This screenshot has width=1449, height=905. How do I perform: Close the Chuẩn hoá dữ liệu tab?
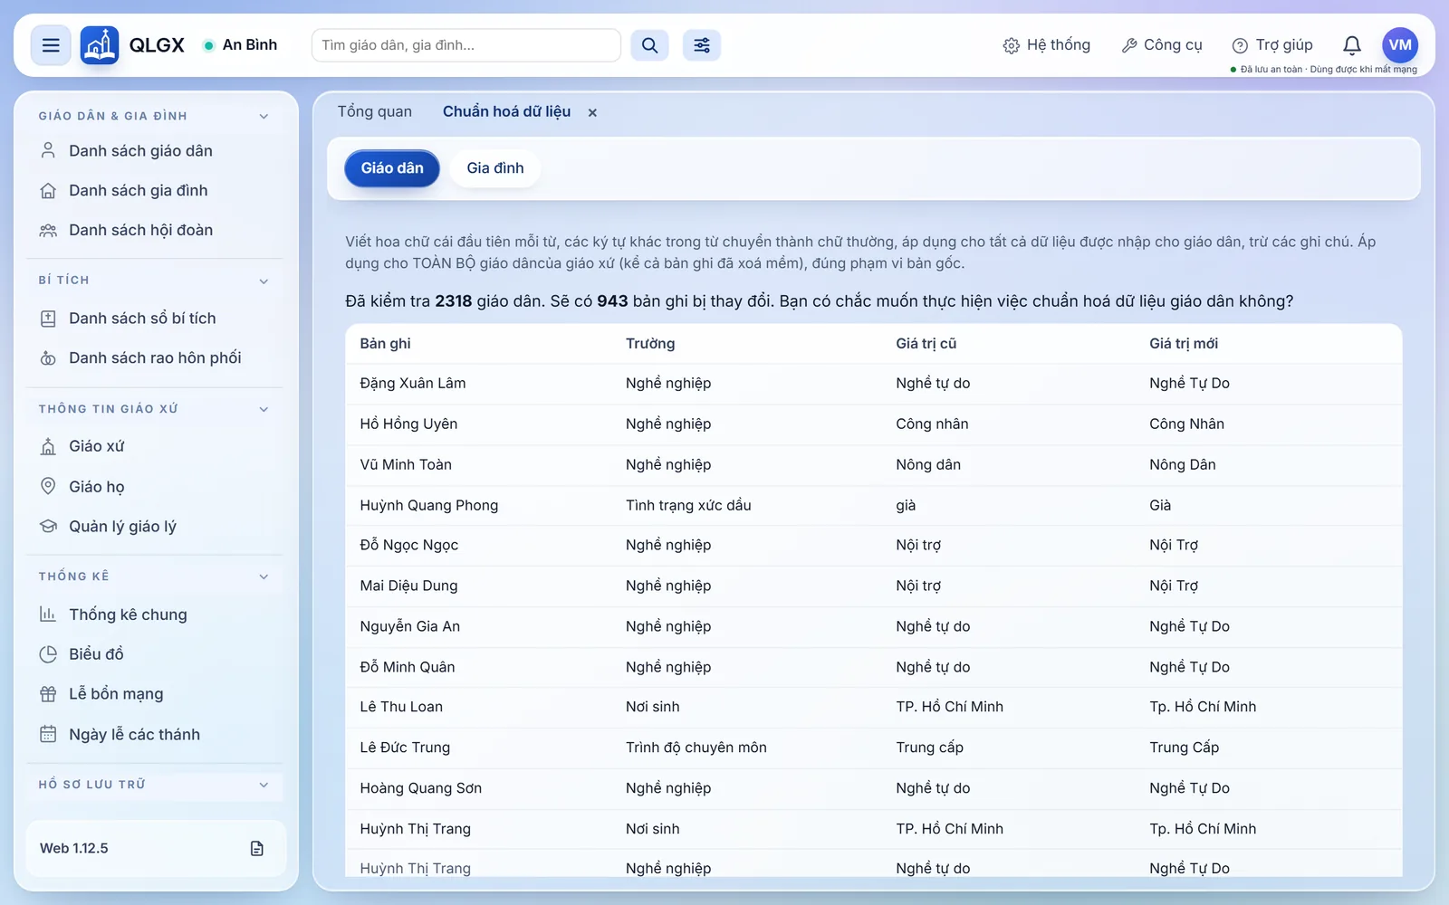(x=592, y=113)
